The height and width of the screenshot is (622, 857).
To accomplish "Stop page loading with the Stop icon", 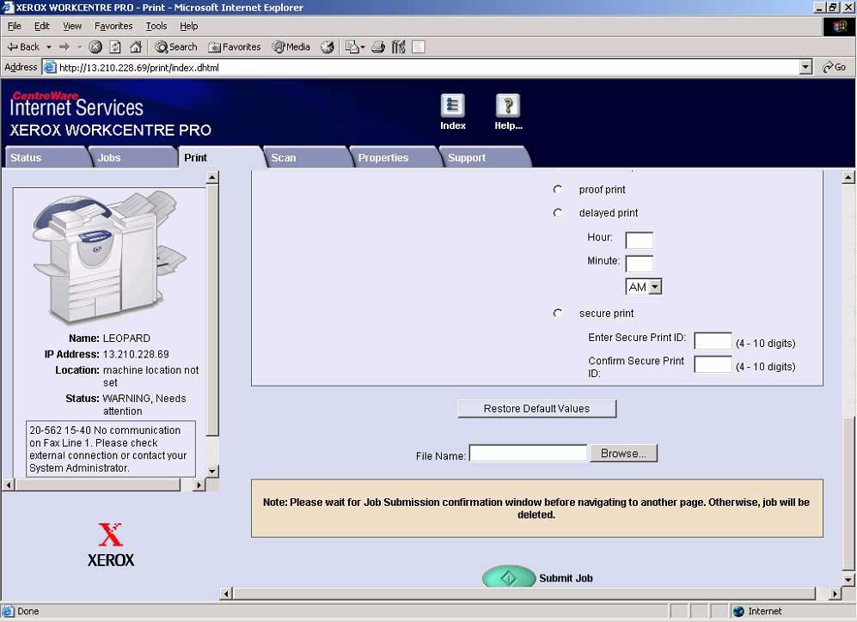I will point(95,47).
